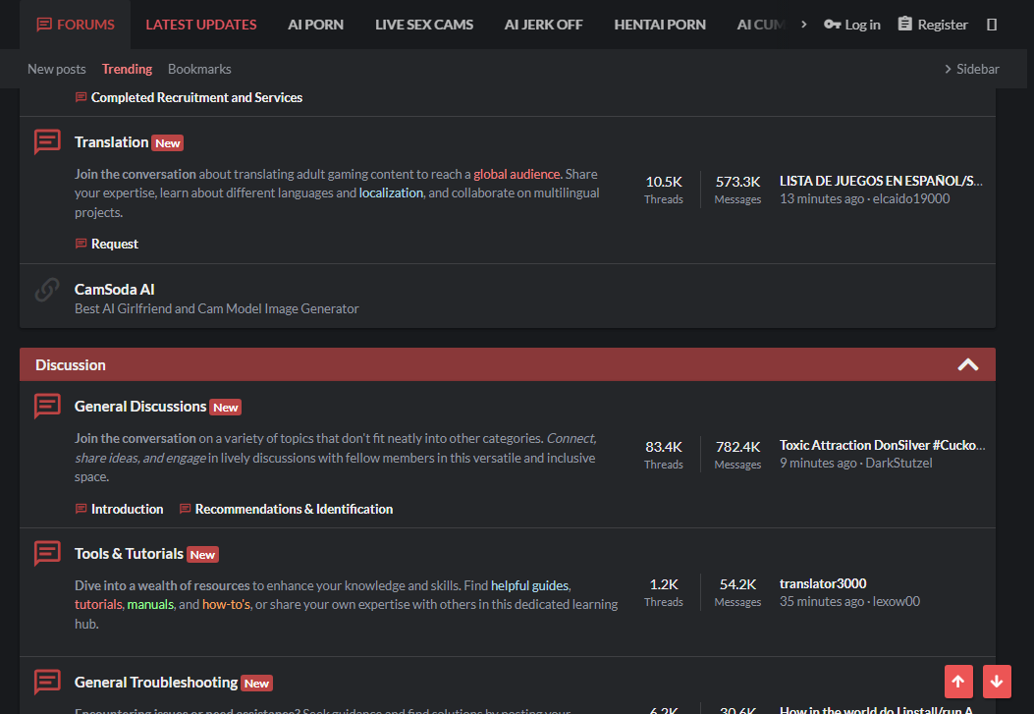Click the red up-arrow button
The width and height of the screenshot is (1034, 714).
tap(958, 681)
